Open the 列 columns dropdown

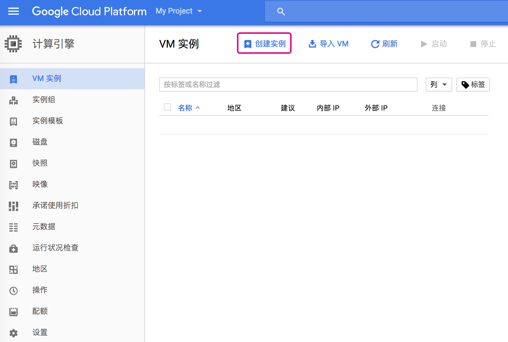coord(439,85)
